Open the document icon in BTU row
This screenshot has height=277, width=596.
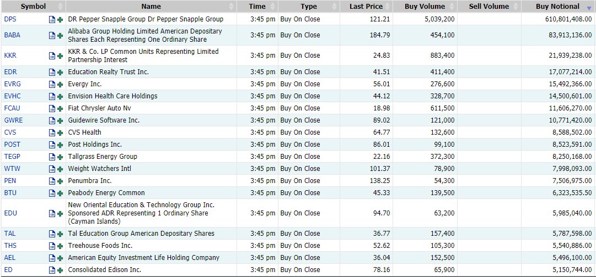pos(52,193)
